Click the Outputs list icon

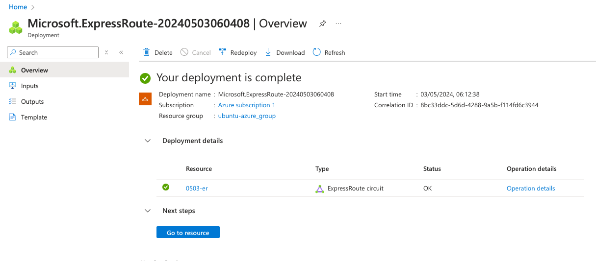(13, 101)
